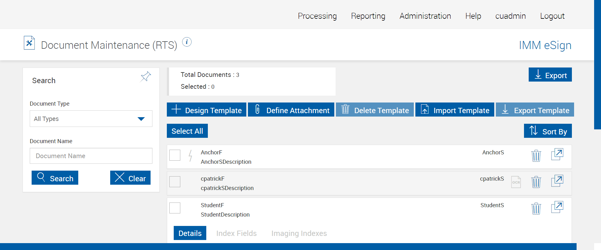601x250 pixels.
Task: Delete the cpatrickF document using trash icon
Action: pos(536,182)
